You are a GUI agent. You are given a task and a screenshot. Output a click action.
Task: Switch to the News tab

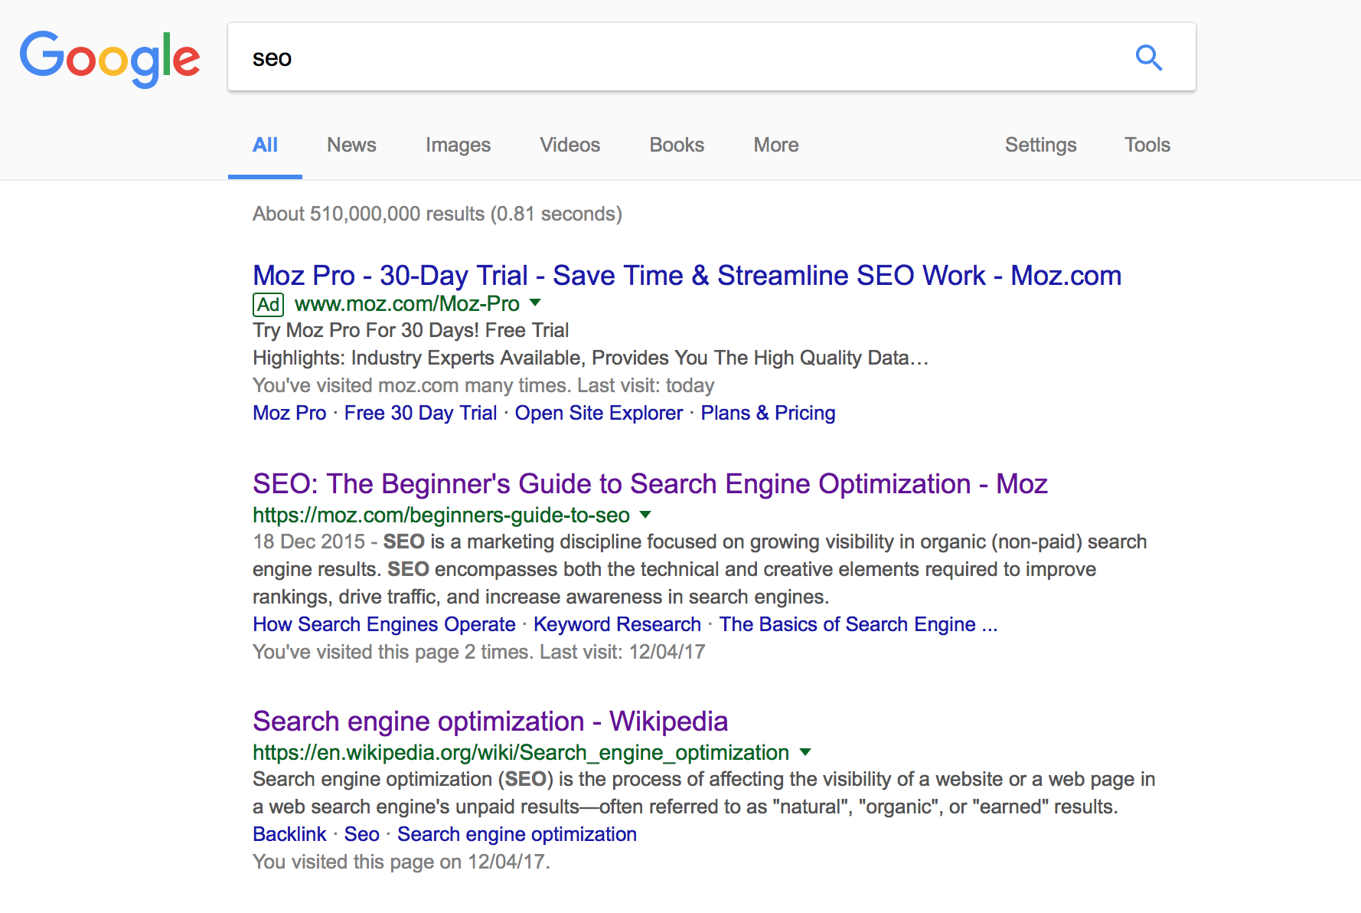351,145
